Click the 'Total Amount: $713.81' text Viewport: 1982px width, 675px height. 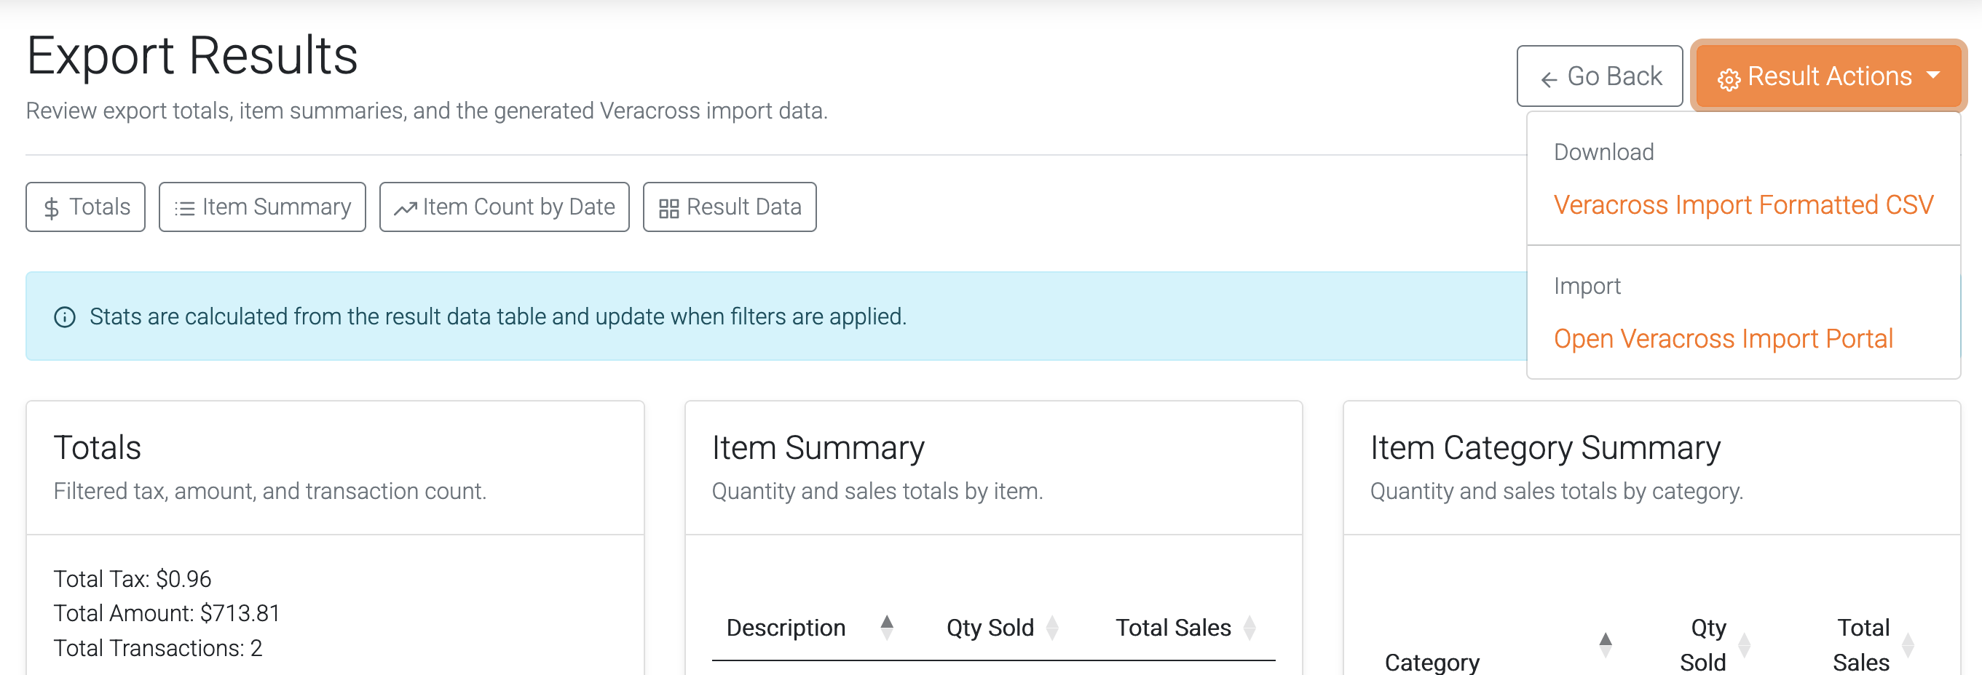(x=166, y=612)
